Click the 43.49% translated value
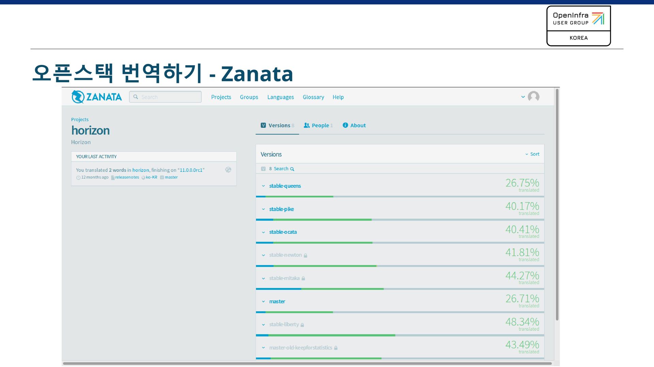654x367 pixels. [x=522, y=345]
